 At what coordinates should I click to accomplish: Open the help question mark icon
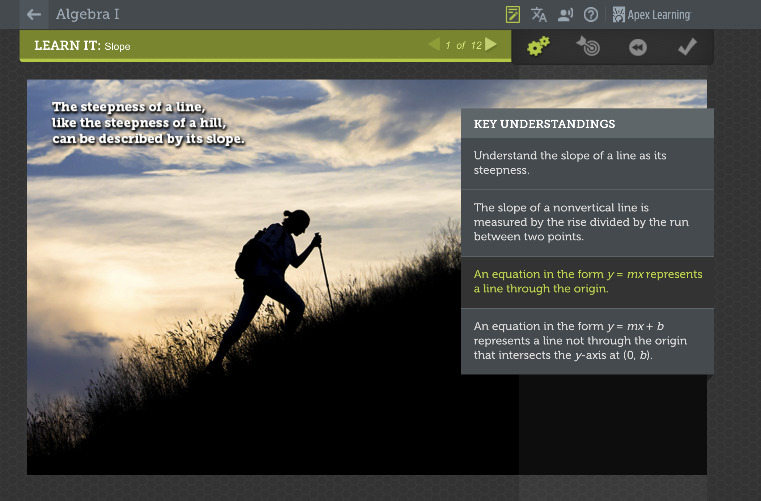tap(591, 15)
